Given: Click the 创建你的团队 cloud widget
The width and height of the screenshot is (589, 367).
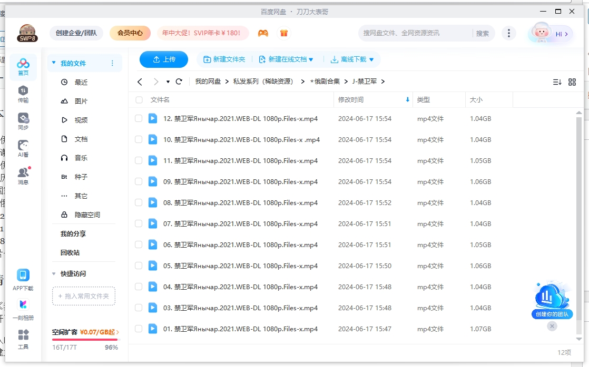Looking at the screenshot, I should (x=552, y=300).
